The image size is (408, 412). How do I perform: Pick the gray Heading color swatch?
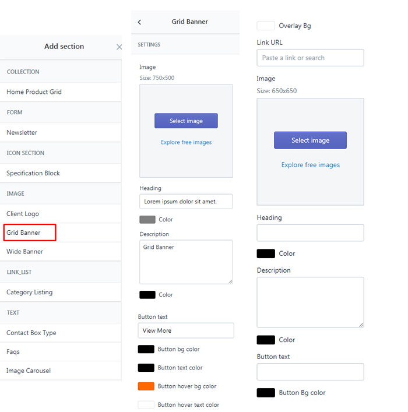[x=147, y=219]
